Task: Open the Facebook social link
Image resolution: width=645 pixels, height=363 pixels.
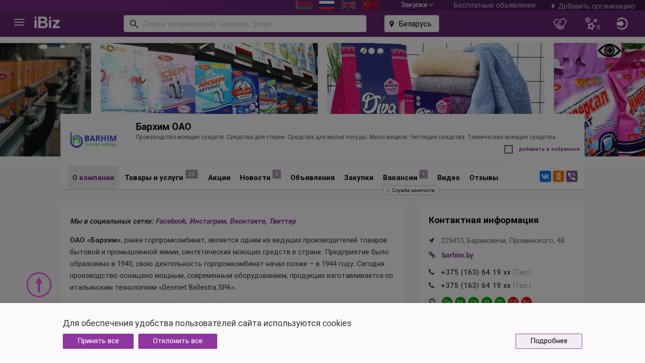Action: (x=170, y=221)
